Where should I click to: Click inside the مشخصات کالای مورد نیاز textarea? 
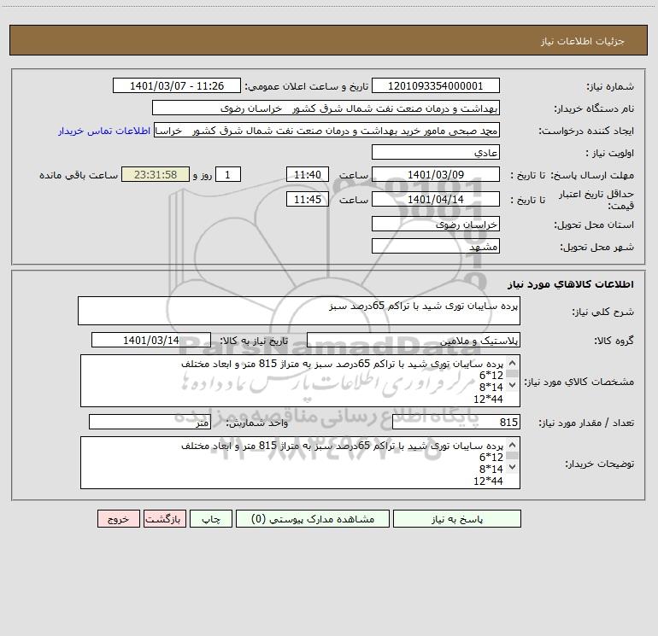point(300,381)
